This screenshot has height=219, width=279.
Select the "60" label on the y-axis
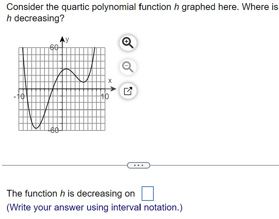point(54,48)
